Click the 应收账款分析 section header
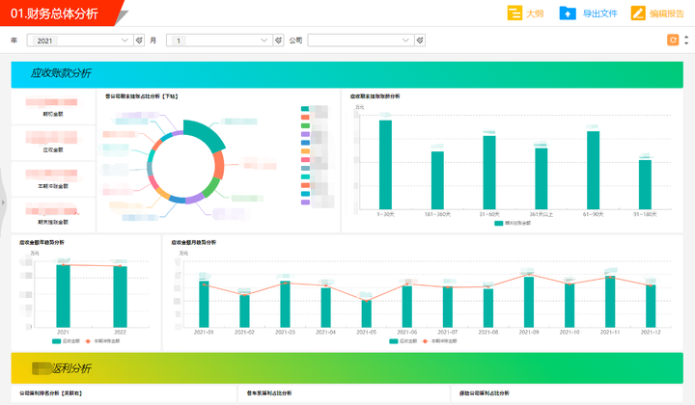This screenshot has width=695, height=405. [347, 74]
